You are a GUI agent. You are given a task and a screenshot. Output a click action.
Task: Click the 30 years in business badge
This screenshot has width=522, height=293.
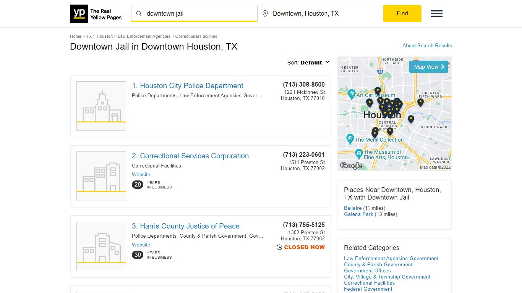138,255
